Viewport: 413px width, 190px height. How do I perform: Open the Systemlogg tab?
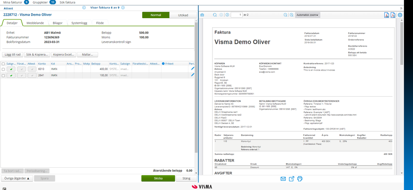point(79,23)
